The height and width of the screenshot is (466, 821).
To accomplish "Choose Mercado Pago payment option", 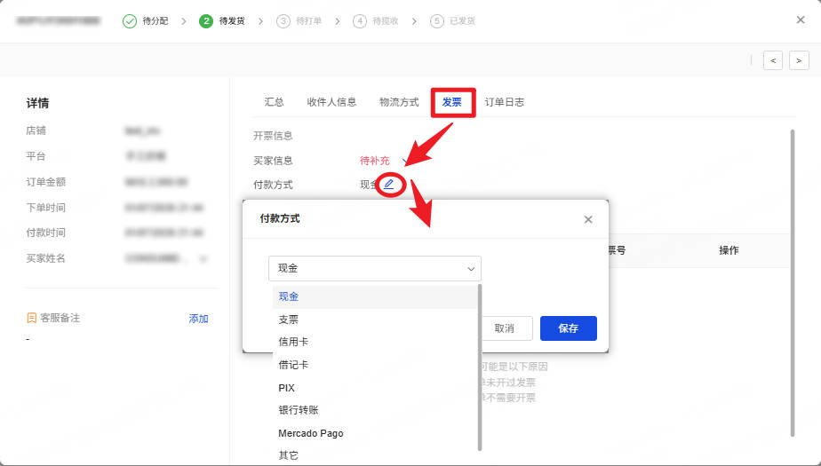I will point(374,433).
